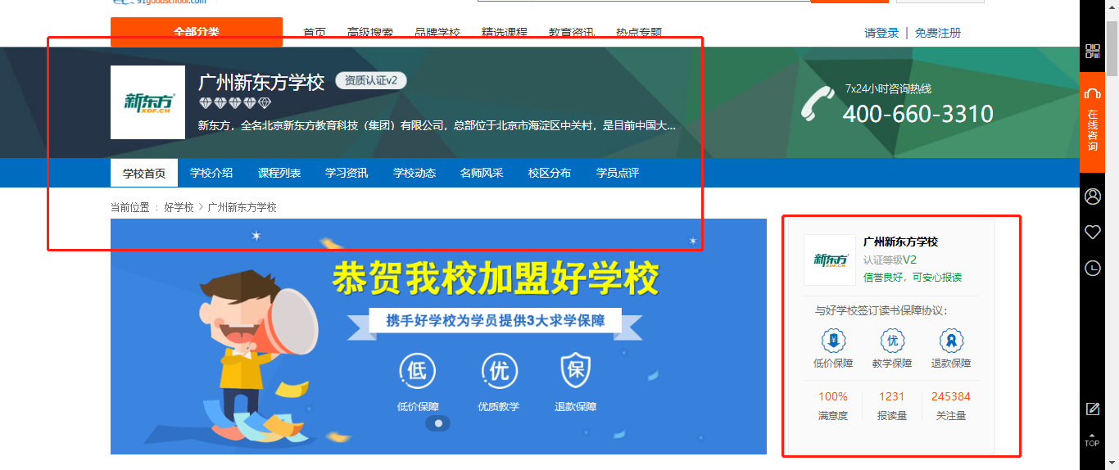The image size is (1119, 470).
Task: Go to the 学员点评 tab
Action: (618, 173)
